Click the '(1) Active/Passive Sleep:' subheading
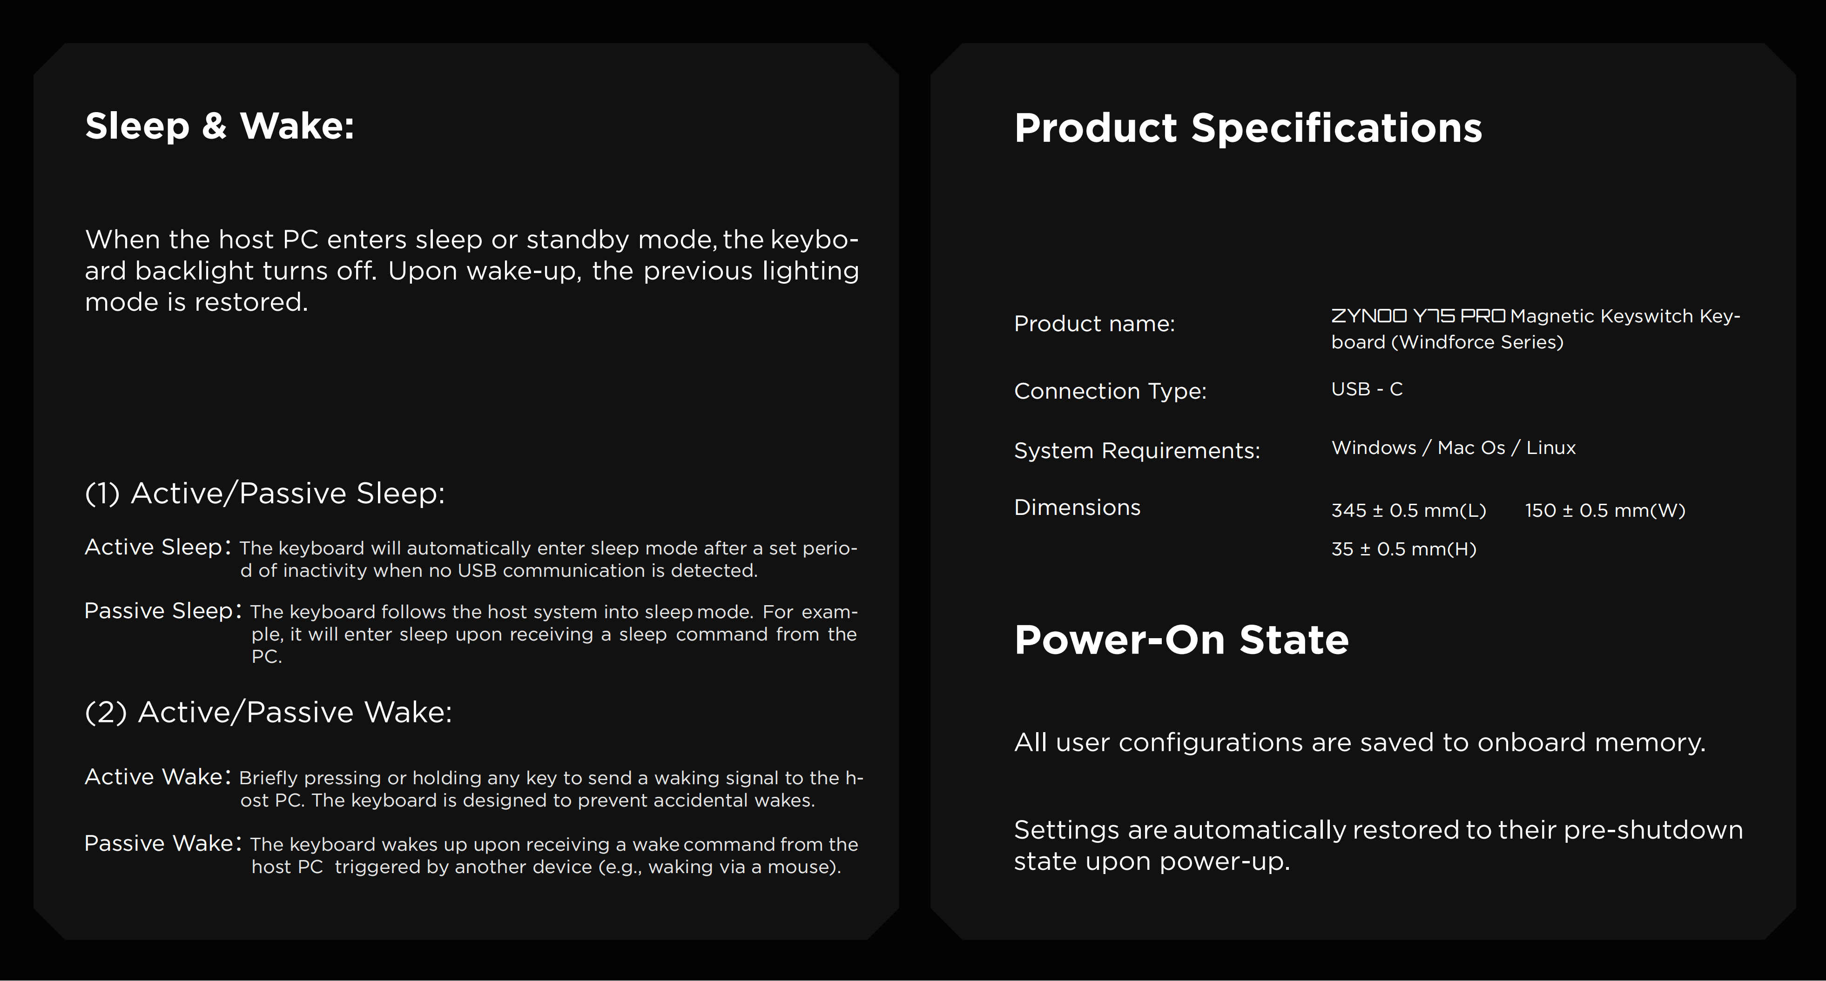This screenshot has height=981, width=1826. (264, 493)
